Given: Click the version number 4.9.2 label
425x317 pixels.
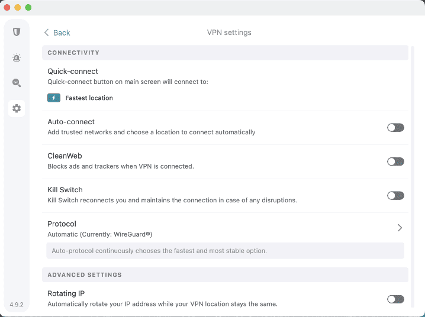Looking at the screenshot, I should point(17,305).
